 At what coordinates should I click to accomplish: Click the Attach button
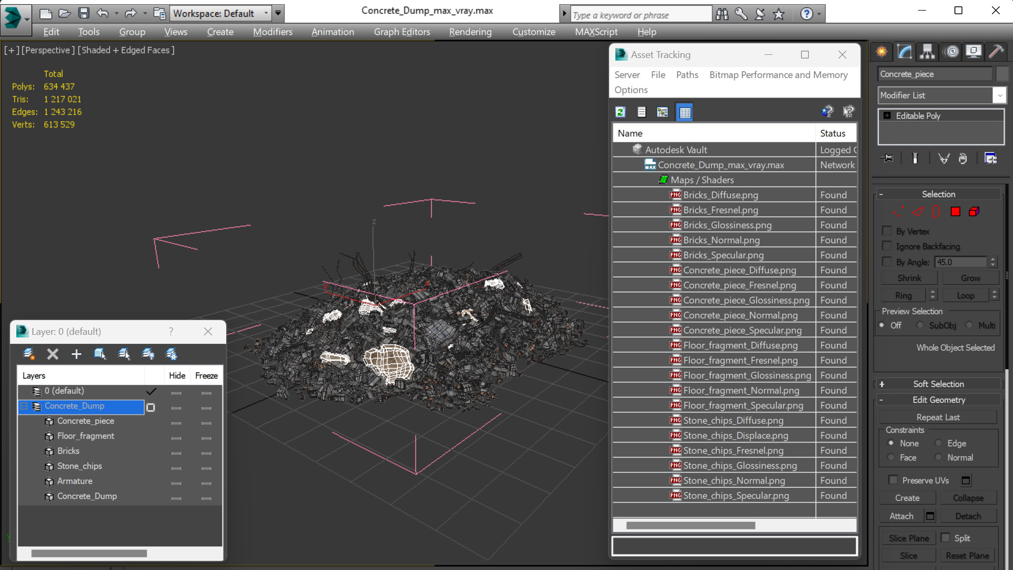[901, 516]
